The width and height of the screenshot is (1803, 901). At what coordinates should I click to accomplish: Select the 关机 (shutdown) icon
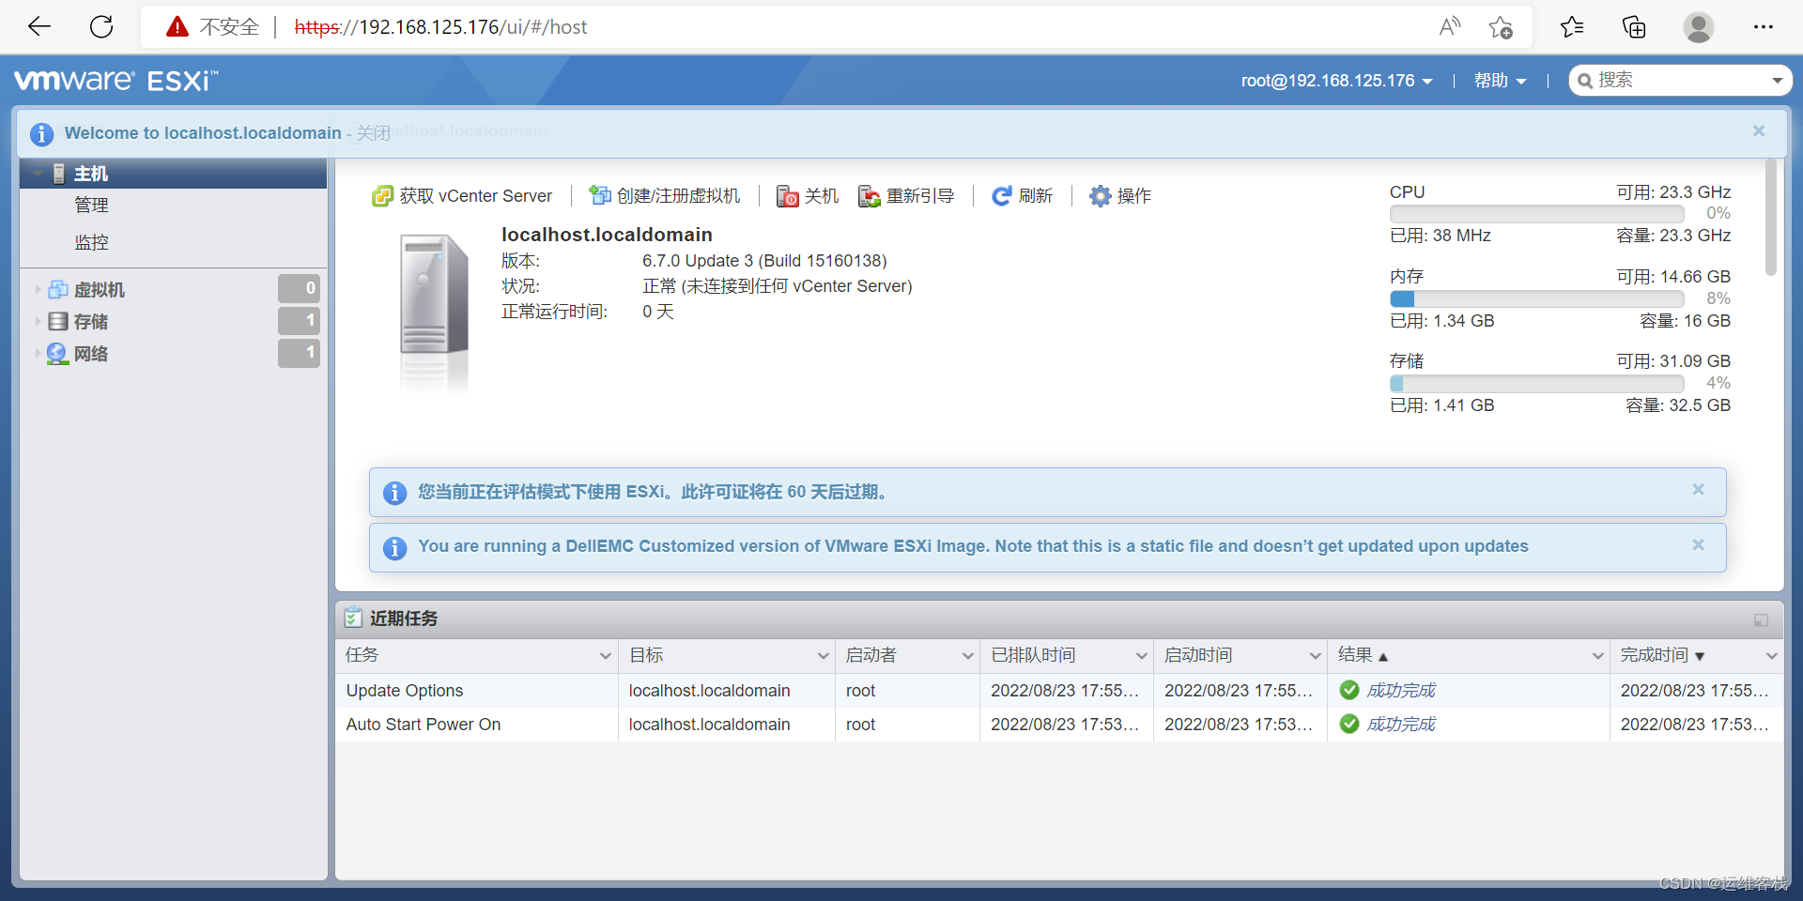tap(788, 196)
